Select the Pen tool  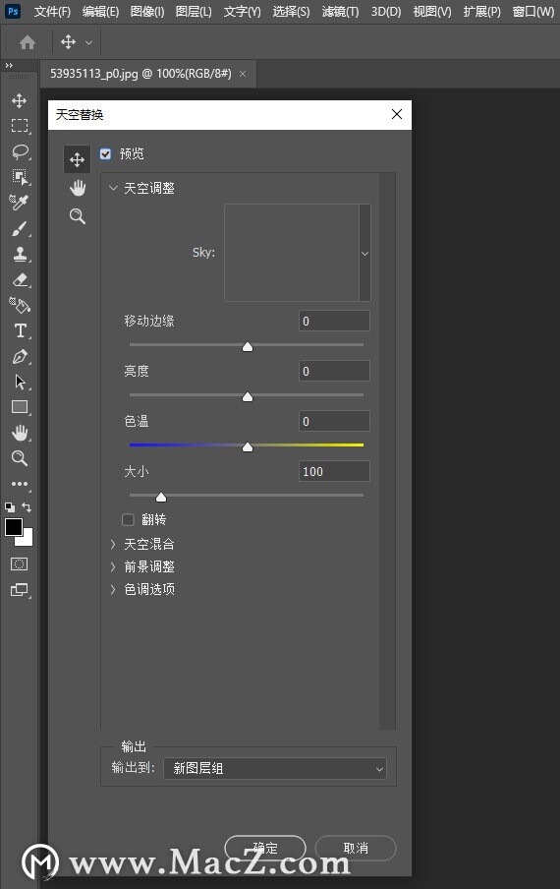pyautogui.click(x=20, y=357)
